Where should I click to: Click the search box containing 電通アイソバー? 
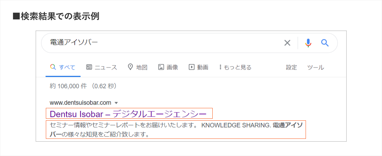(x=159, y=43)
